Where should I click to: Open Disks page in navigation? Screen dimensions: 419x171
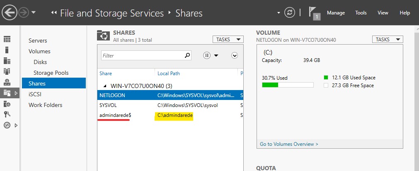point(40,62)
